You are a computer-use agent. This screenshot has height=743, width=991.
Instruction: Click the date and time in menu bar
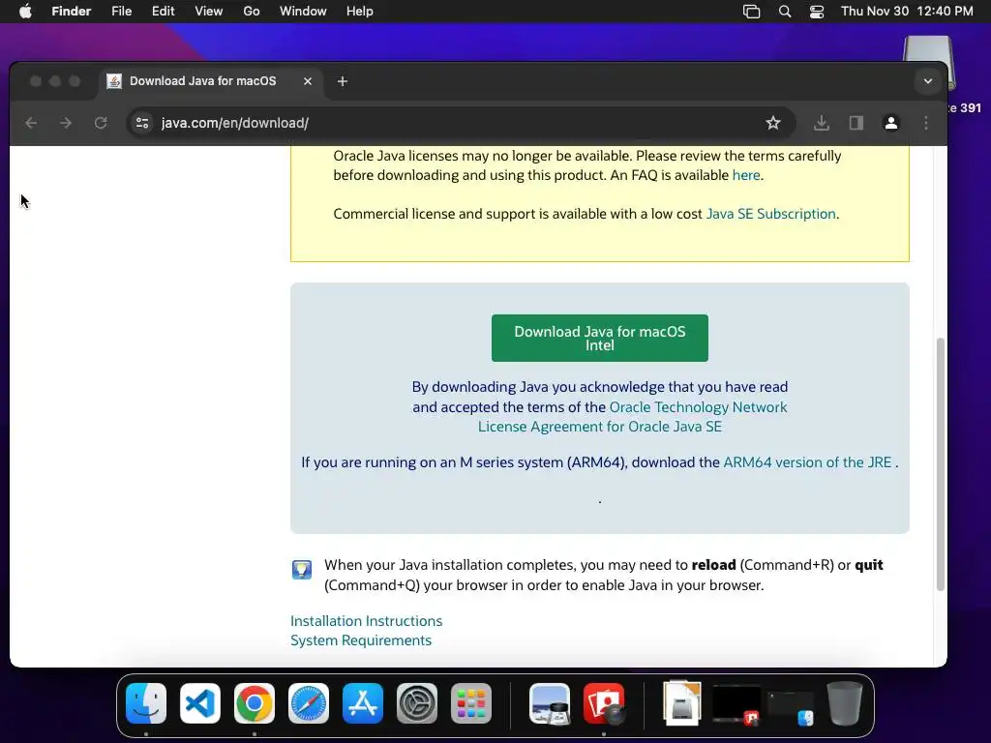coord(907,12)
